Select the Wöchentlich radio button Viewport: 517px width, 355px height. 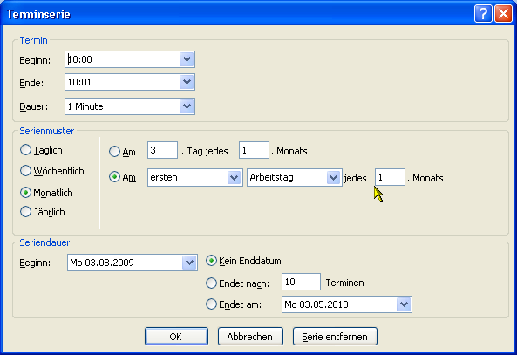pos(25,171)
